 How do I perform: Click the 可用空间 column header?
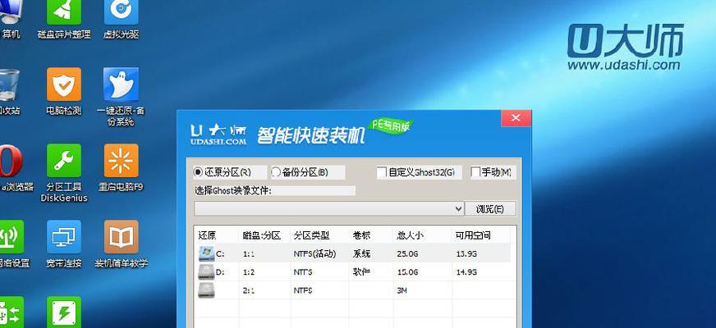click(473, 235)
